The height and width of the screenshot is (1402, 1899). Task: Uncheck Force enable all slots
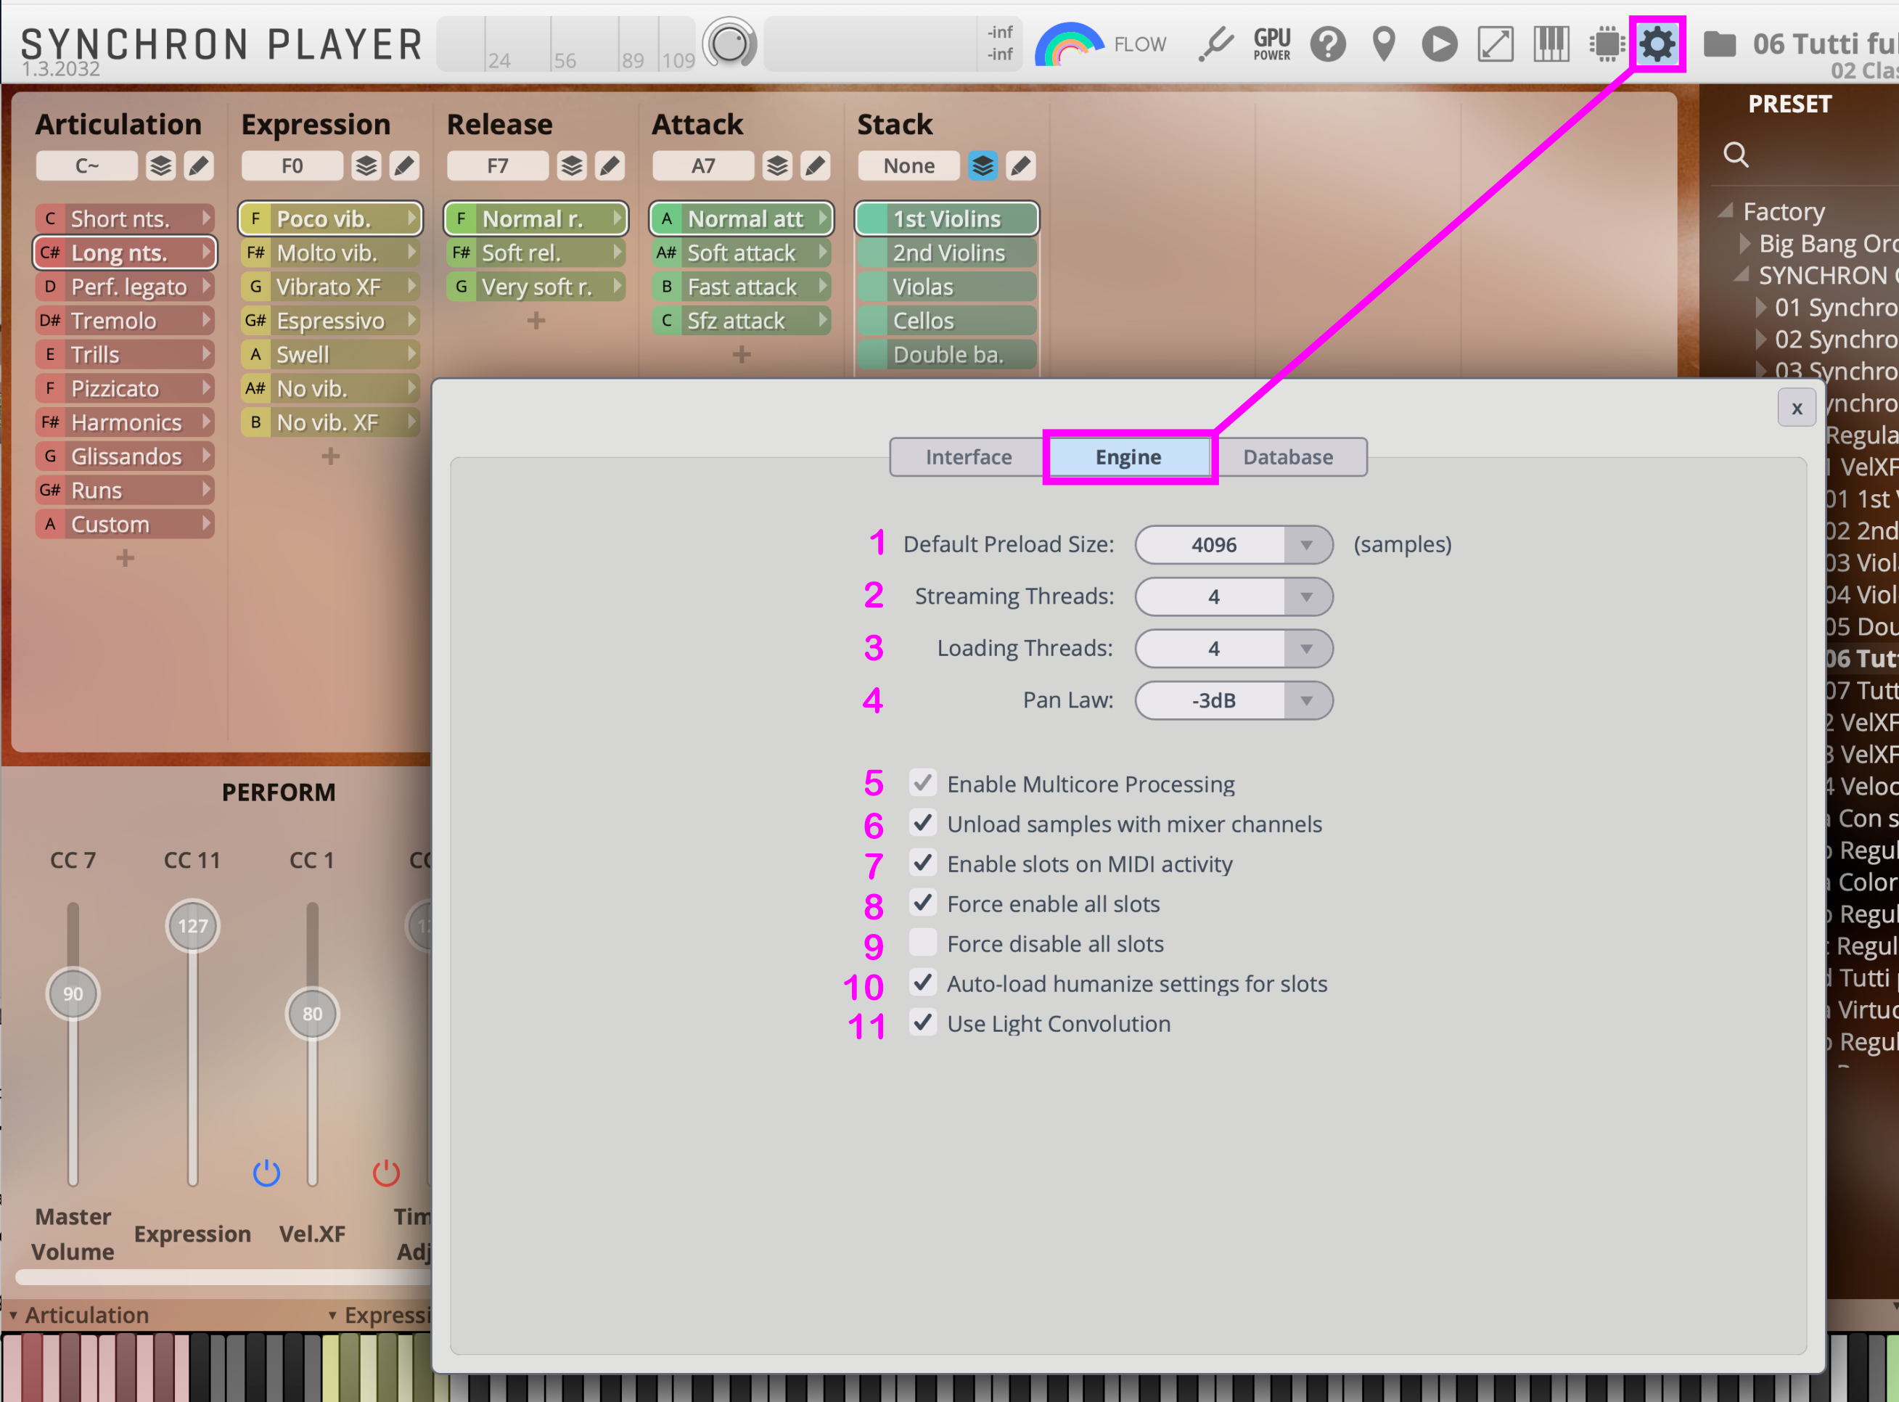(x=922, y=902)
